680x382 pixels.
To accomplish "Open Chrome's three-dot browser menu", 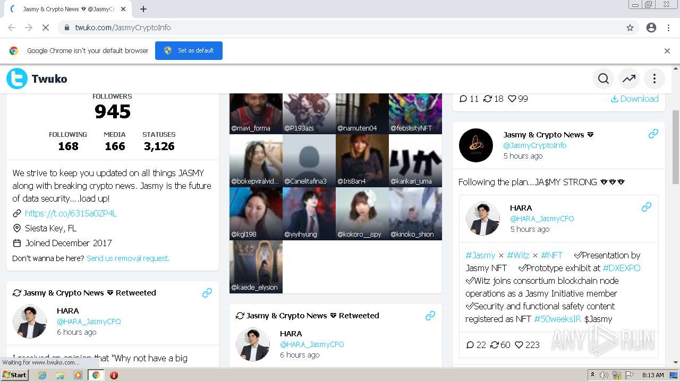I will pos(668,28).
